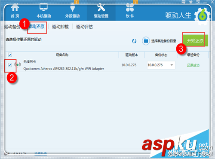
Task: Click the green 开始还原 button
Action: (x=195, y=41)
